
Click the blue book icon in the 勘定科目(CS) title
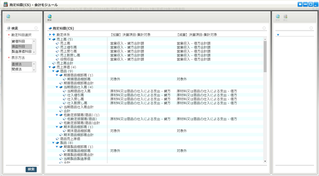50,28
